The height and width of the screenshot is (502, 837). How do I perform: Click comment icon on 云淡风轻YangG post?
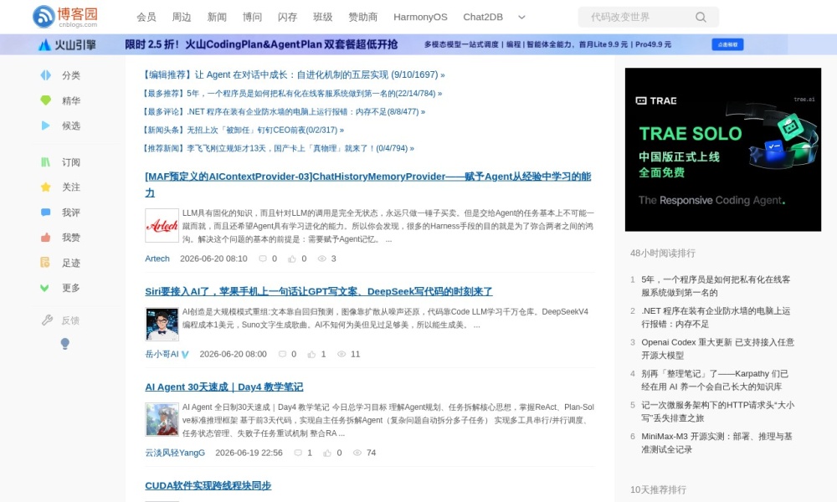tap(298, 453)
